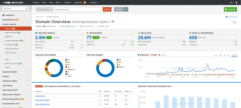The image size is (241, 108).
Task: Click the shopping cart icon on Upgrade
Action: (226, 9)
